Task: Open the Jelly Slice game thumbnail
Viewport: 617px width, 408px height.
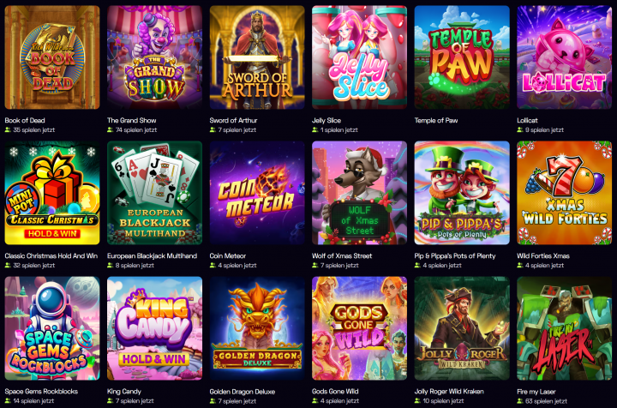Action: click(359, 57)
